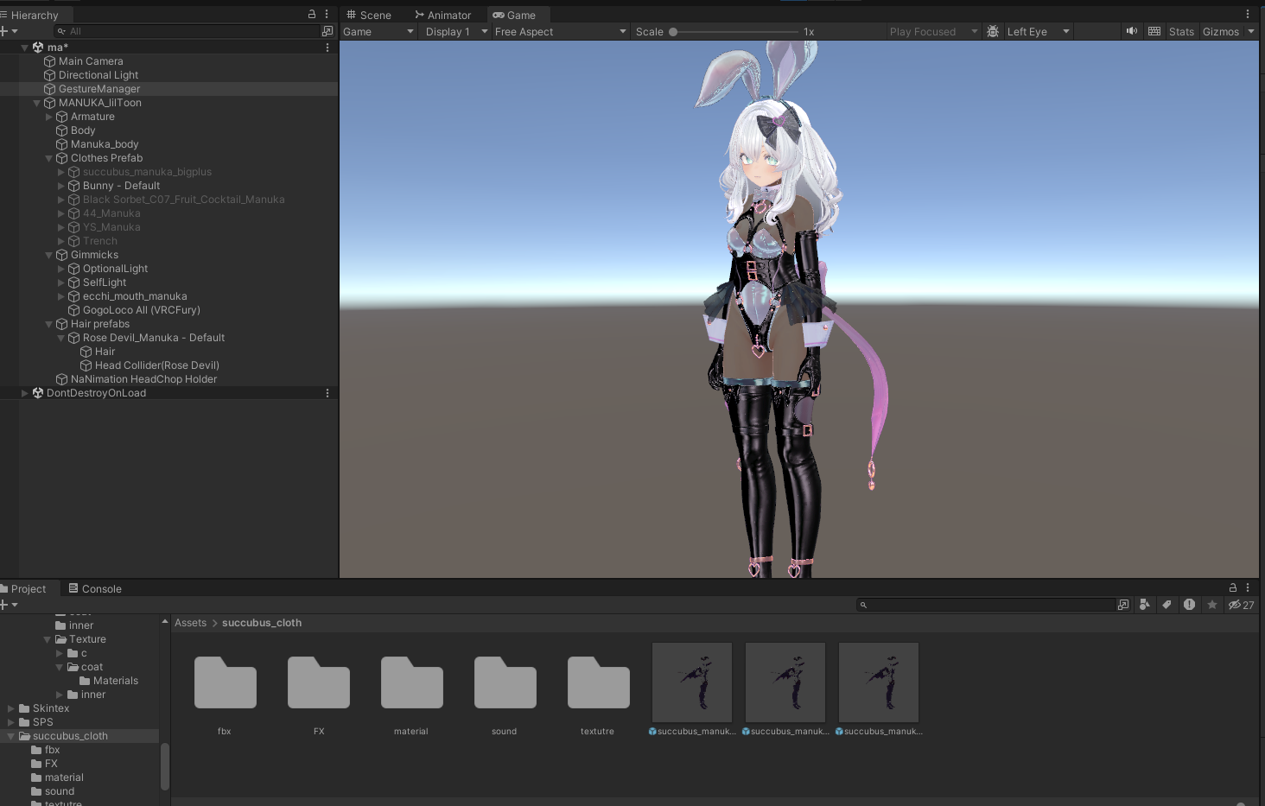Select succubus_cloth folder in Project tree
Image resolution: width=1265 pixels, height=806 pixels.
tap(70, 736)
